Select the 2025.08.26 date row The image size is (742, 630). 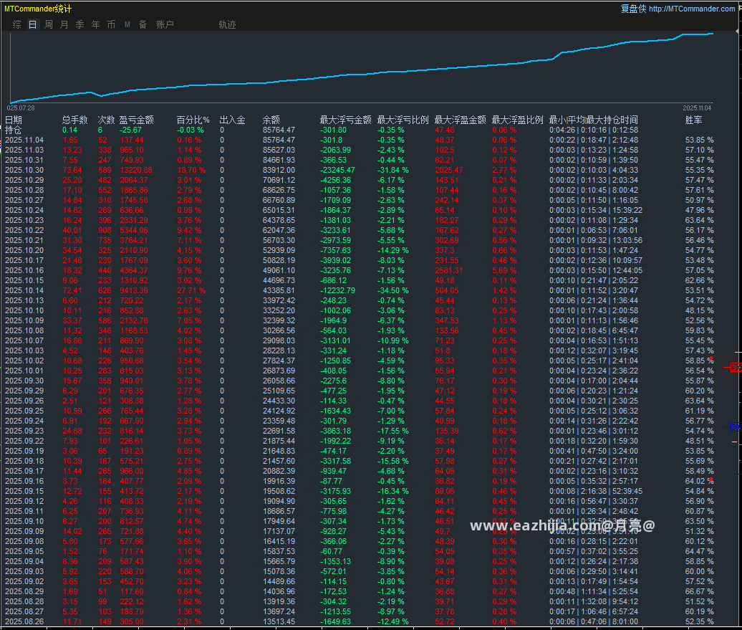pos(24,621)
